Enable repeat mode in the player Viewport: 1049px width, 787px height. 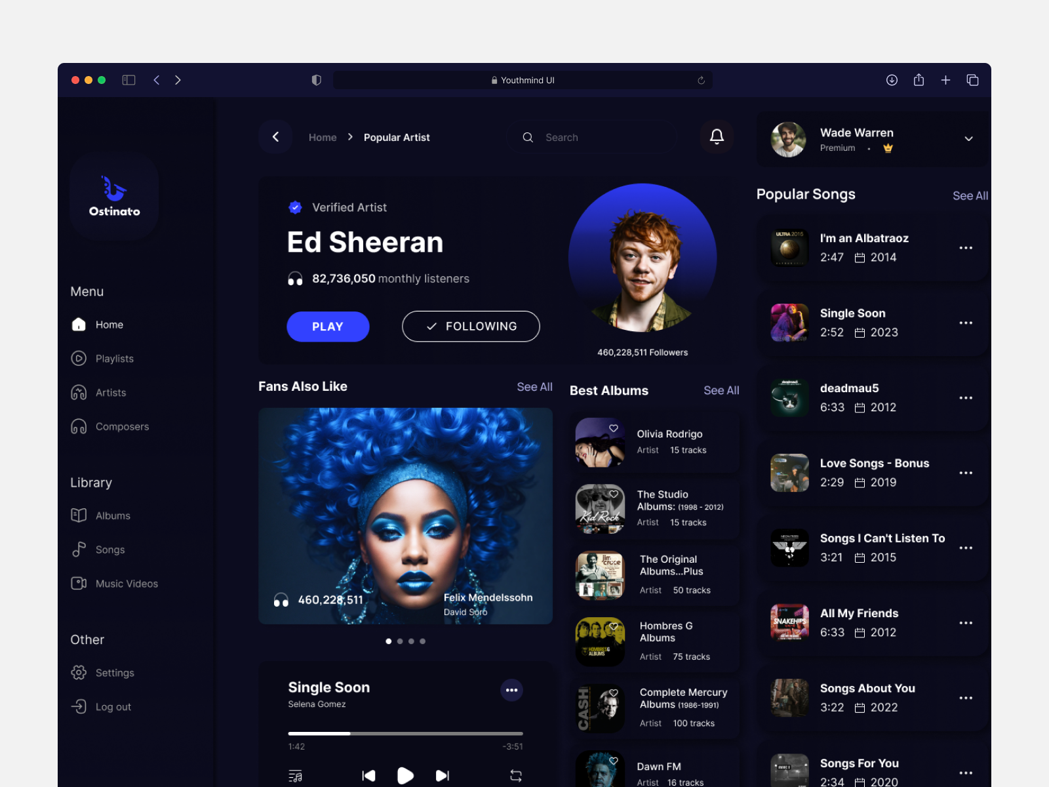(x=515, y=775)
